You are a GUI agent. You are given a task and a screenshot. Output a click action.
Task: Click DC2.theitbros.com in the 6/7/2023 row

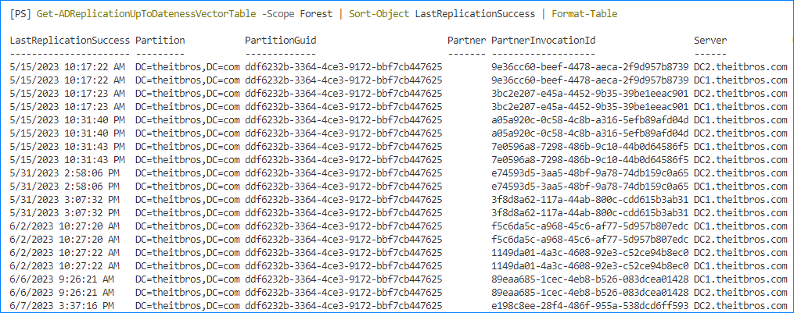[x=741, y=304]
